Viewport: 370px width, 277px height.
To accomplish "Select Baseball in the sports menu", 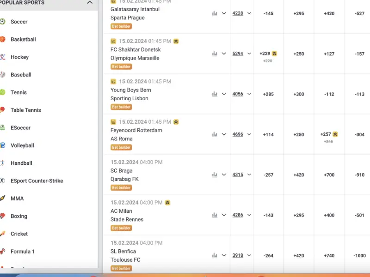I will tap(21, 75).
